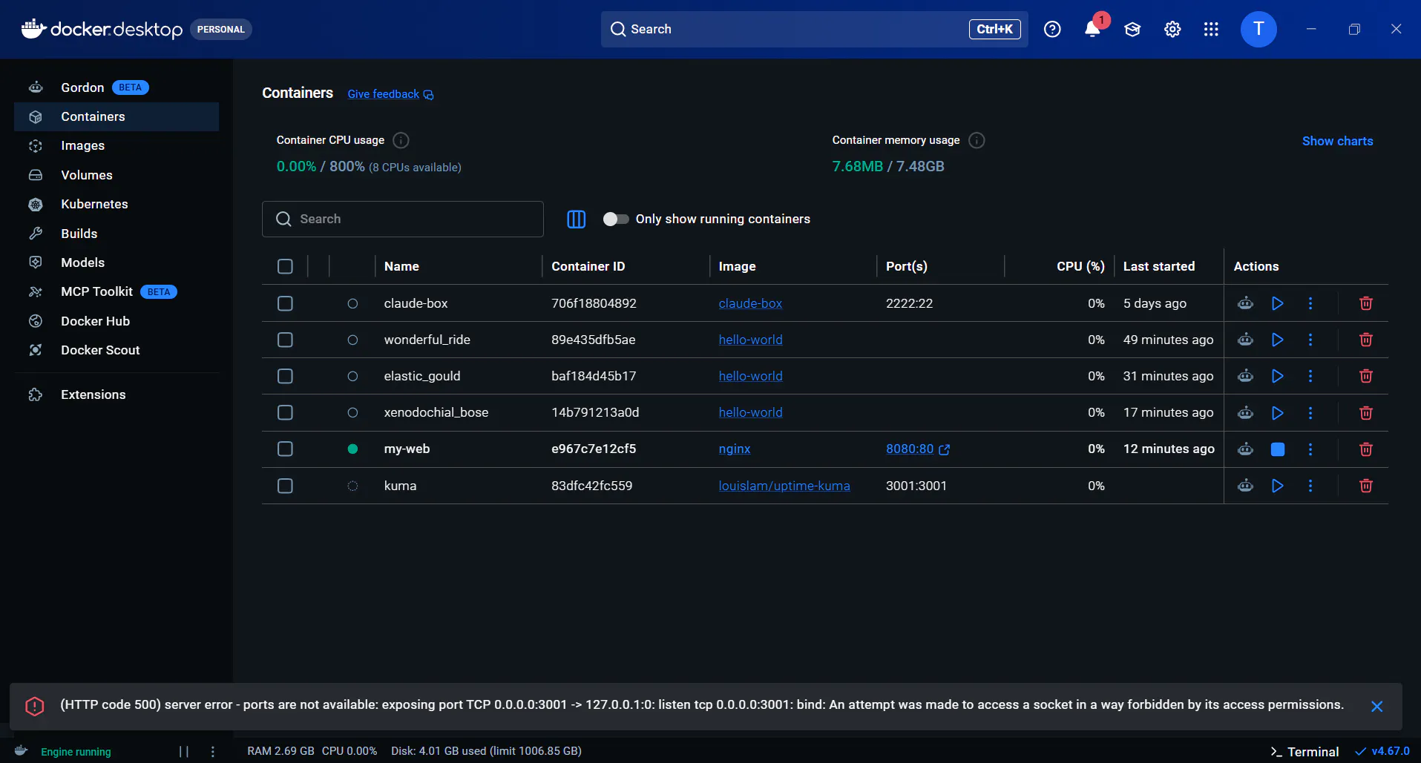Ask Gordon about the wonderful_ride container
The image size is (1421, 763).
click(1246, 340)
